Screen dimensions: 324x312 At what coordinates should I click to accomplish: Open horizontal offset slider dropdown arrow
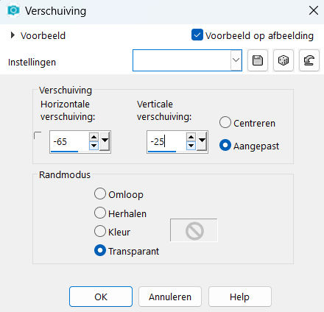pos(105,141)
